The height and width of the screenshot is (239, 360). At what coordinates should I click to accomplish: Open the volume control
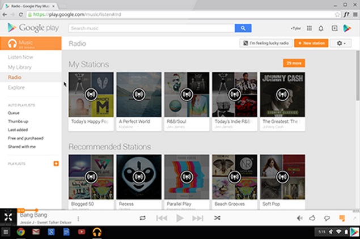click(x=299, y=218)
